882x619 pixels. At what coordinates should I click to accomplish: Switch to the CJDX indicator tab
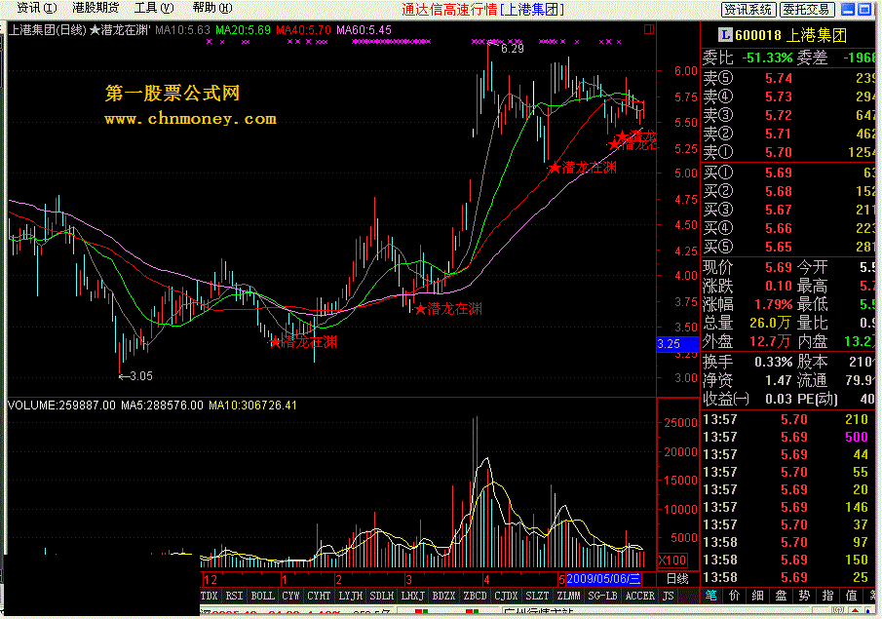[x=506, y=596]
